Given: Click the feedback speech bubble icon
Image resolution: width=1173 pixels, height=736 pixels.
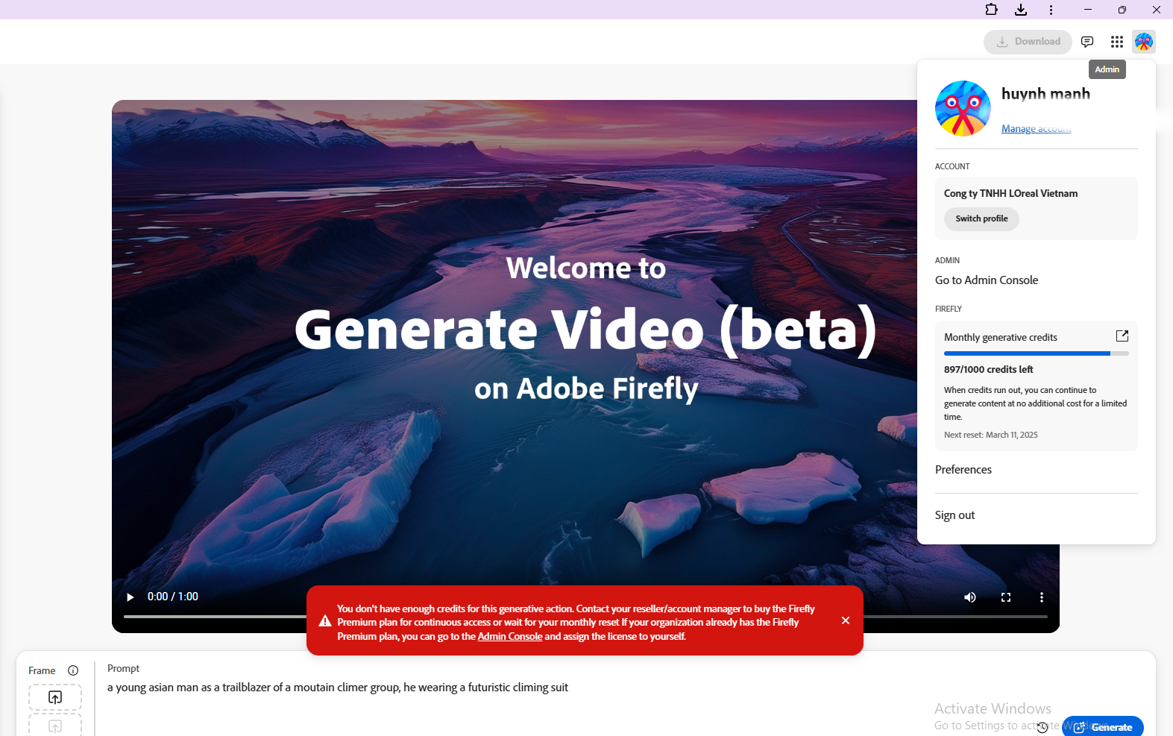Looking at the screenshot, I should click(x=1087, y=42).
